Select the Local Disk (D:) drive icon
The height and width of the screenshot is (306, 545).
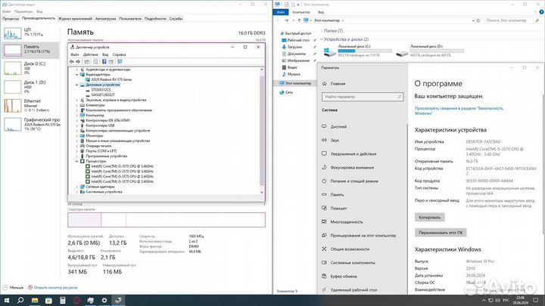click(x=400, y=53)
